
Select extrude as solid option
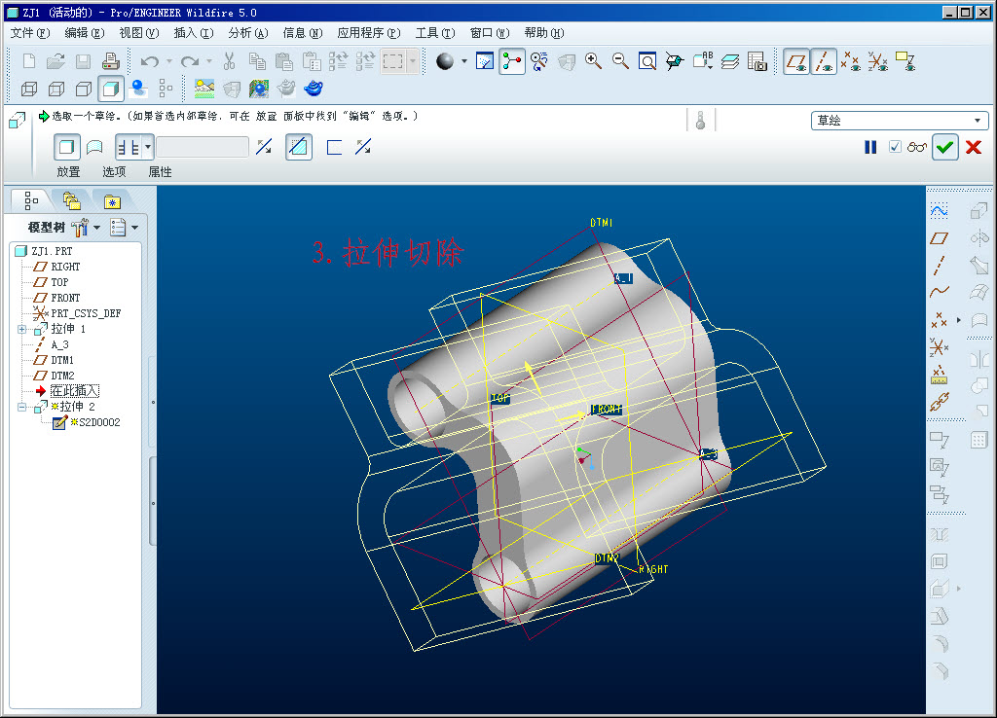(66, 148)
